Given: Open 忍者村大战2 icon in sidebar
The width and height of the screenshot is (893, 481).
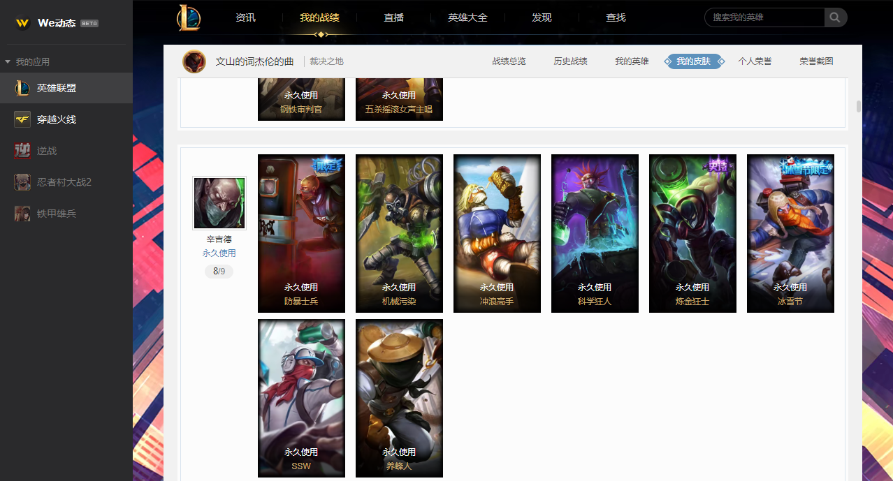Looking at the screenshot, I should coord(22,182).
